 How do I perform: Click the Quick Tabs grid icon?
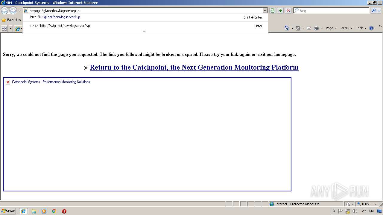[x=4, y=29]
